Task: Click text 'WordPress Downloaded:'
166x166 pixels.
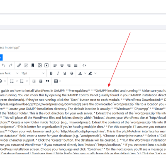Action: click(143, 100)
